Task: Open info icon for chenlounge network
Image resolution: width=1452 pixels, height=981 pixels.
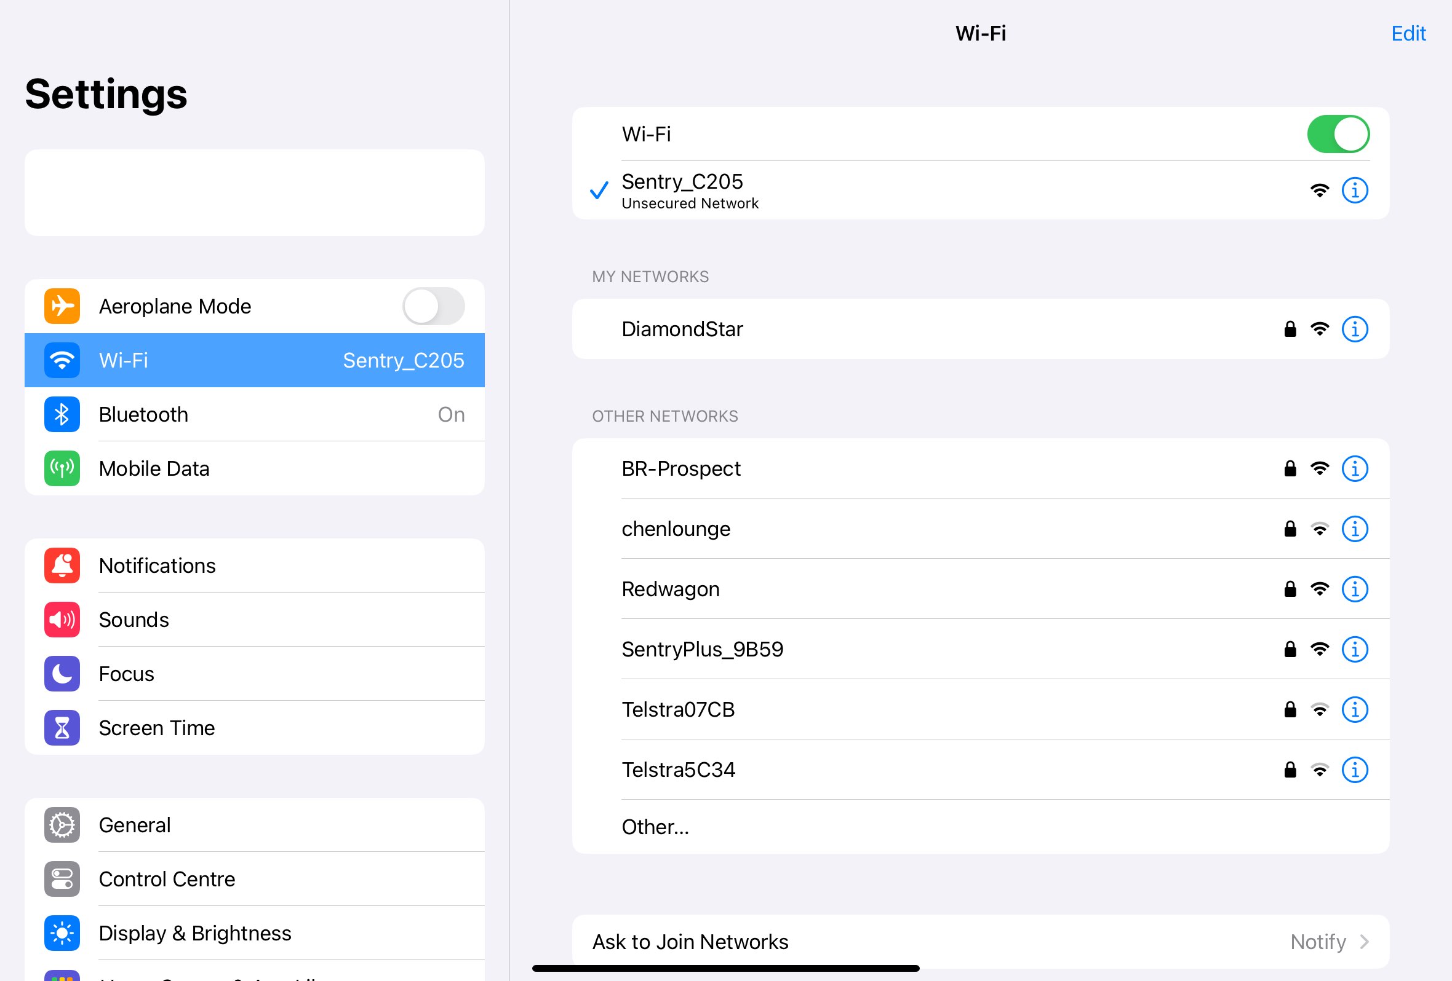Action: (x=1355, y=529)
